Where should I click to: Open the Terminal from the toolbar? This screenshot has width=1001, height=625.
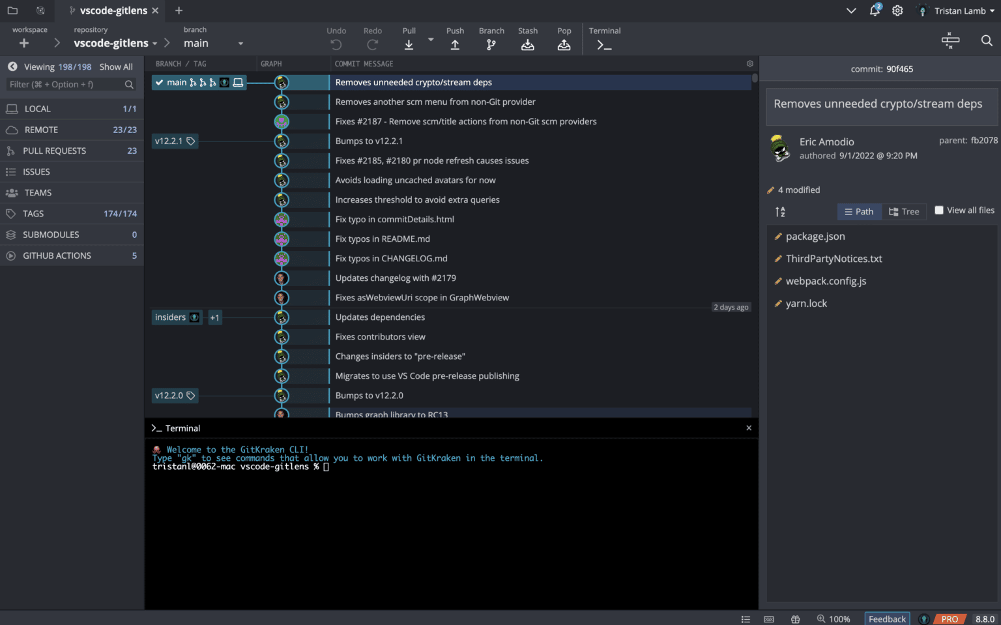point(604,44)
